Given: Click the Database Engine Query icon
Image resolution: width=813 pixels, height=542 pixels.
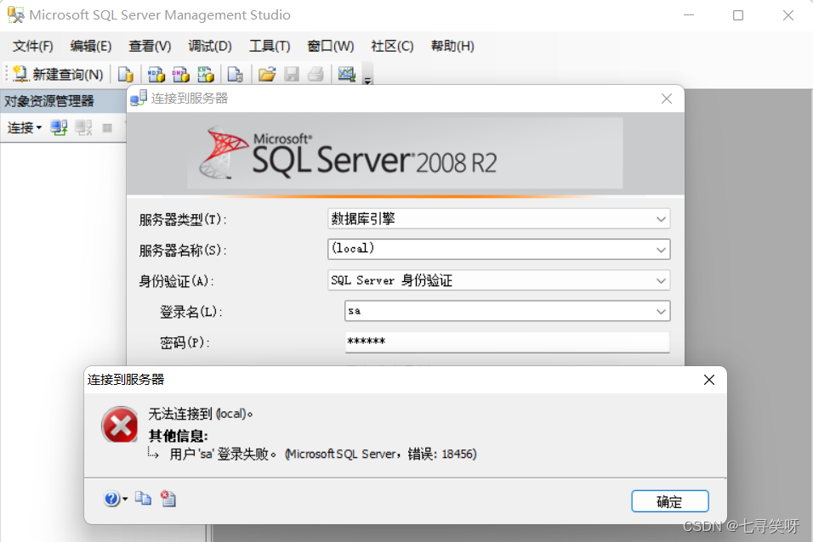Looking at the screenshot, I should click(126, 74).
